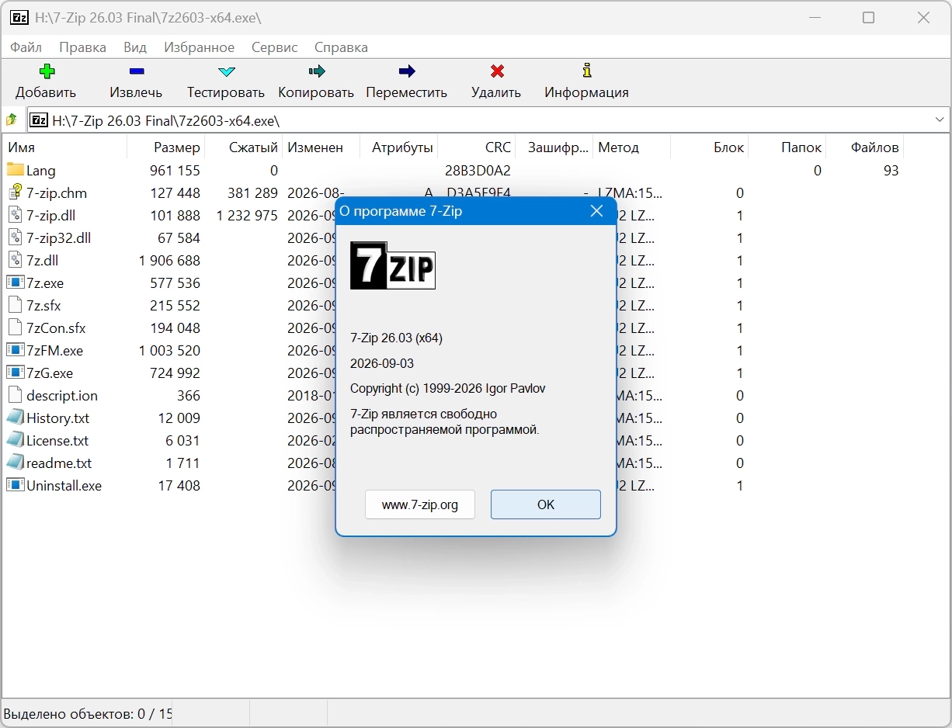Click the Копировать arrow icon
Image resolution: width=952 pixels, height=728 pixels.
[316, 71]
